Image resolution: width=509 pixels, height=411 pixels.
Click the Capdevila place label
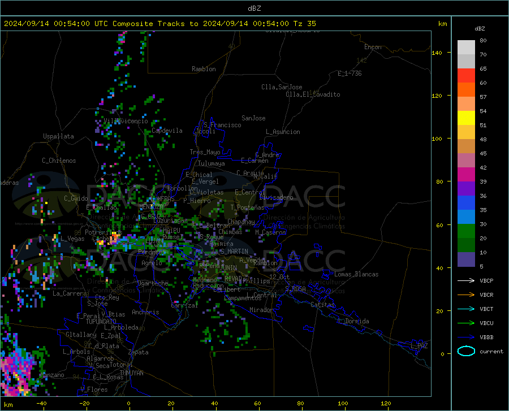coord(167,131)
